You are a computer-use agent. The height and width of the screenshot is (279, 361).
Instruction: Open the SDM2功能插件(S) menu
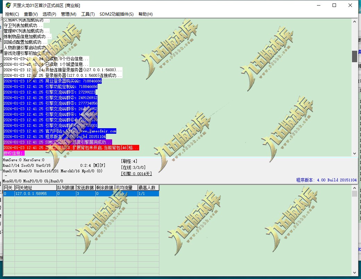(117, 14)
